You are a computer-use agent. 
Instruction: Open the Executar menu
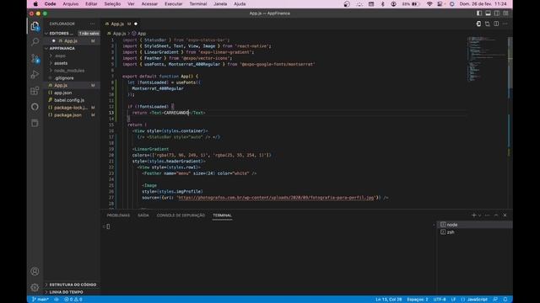tap(173, 4)
